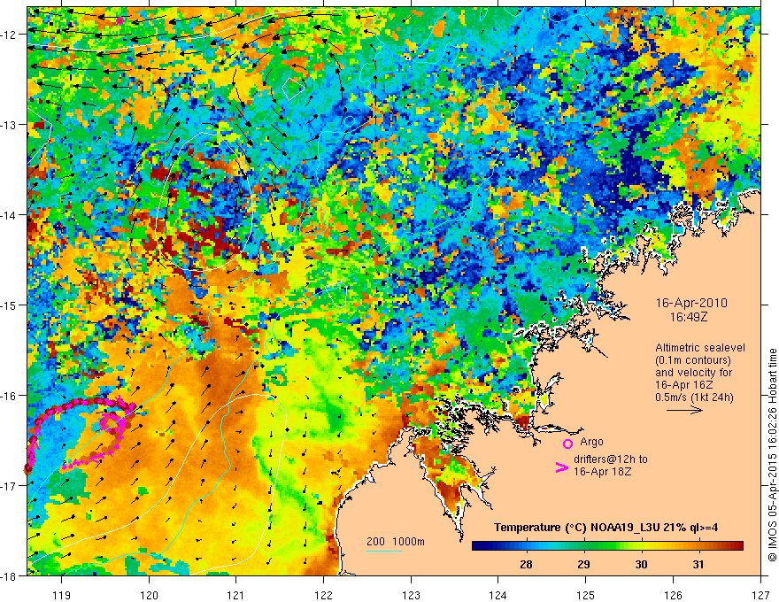The image size is (779, 602).
Task: Click the magenta drifter arrowhead legend symbol
Action: [x=562, y=467]
